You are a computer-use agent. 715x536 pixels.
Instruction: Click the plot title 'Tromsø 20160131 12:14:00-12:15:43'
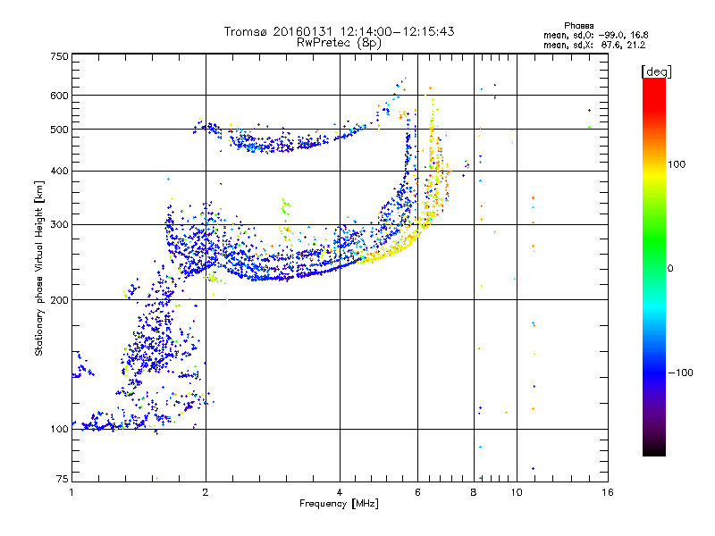(x=339, y=31)
